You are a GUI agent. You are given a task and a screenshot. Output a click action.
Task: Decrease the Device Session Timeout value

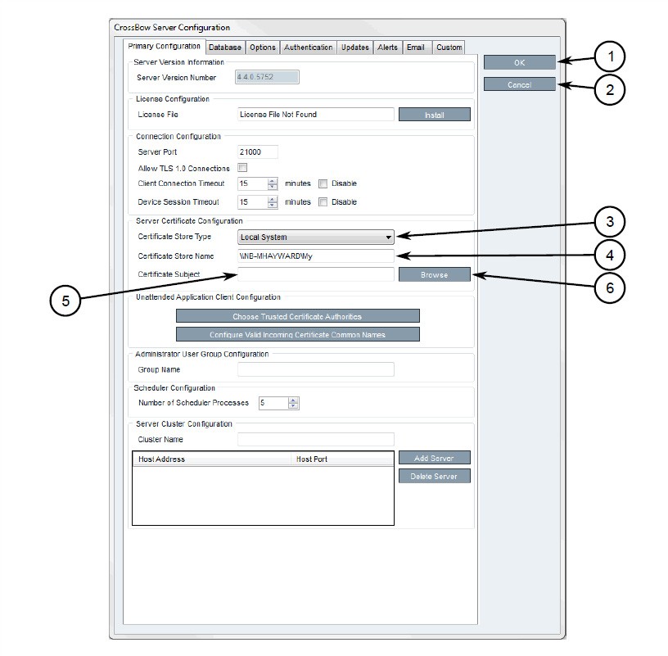pyautogui.click(x=273, y=205)
